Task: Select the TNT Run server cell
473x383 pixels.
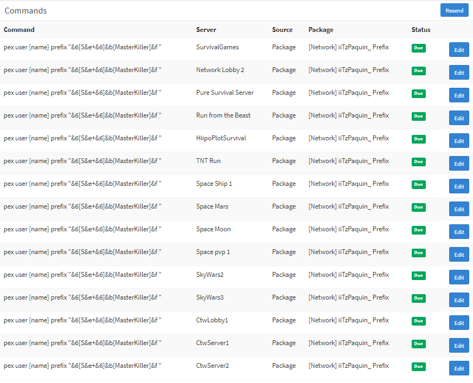Action: tap(208, 161)
